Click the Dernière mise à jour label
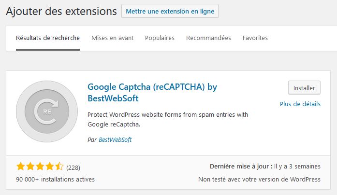The image size is (337, 195). point(241,167)
